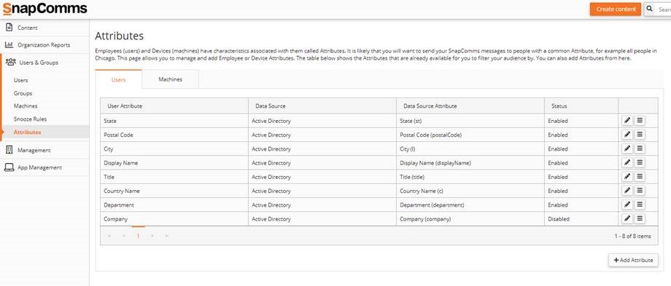Viewport: 671px width, 286px height.
Task: Open menu icon for Postal Code row
Action: 640,135
